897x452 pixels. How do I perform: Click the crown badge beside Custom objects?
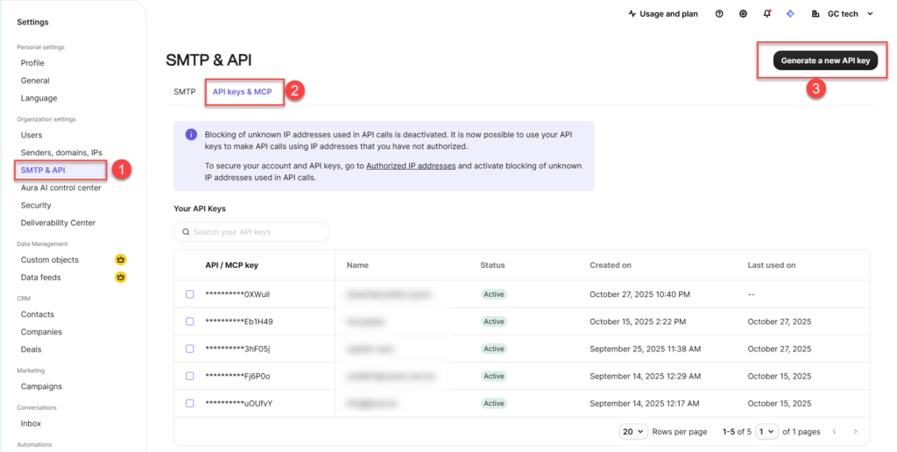coord(121,260)
